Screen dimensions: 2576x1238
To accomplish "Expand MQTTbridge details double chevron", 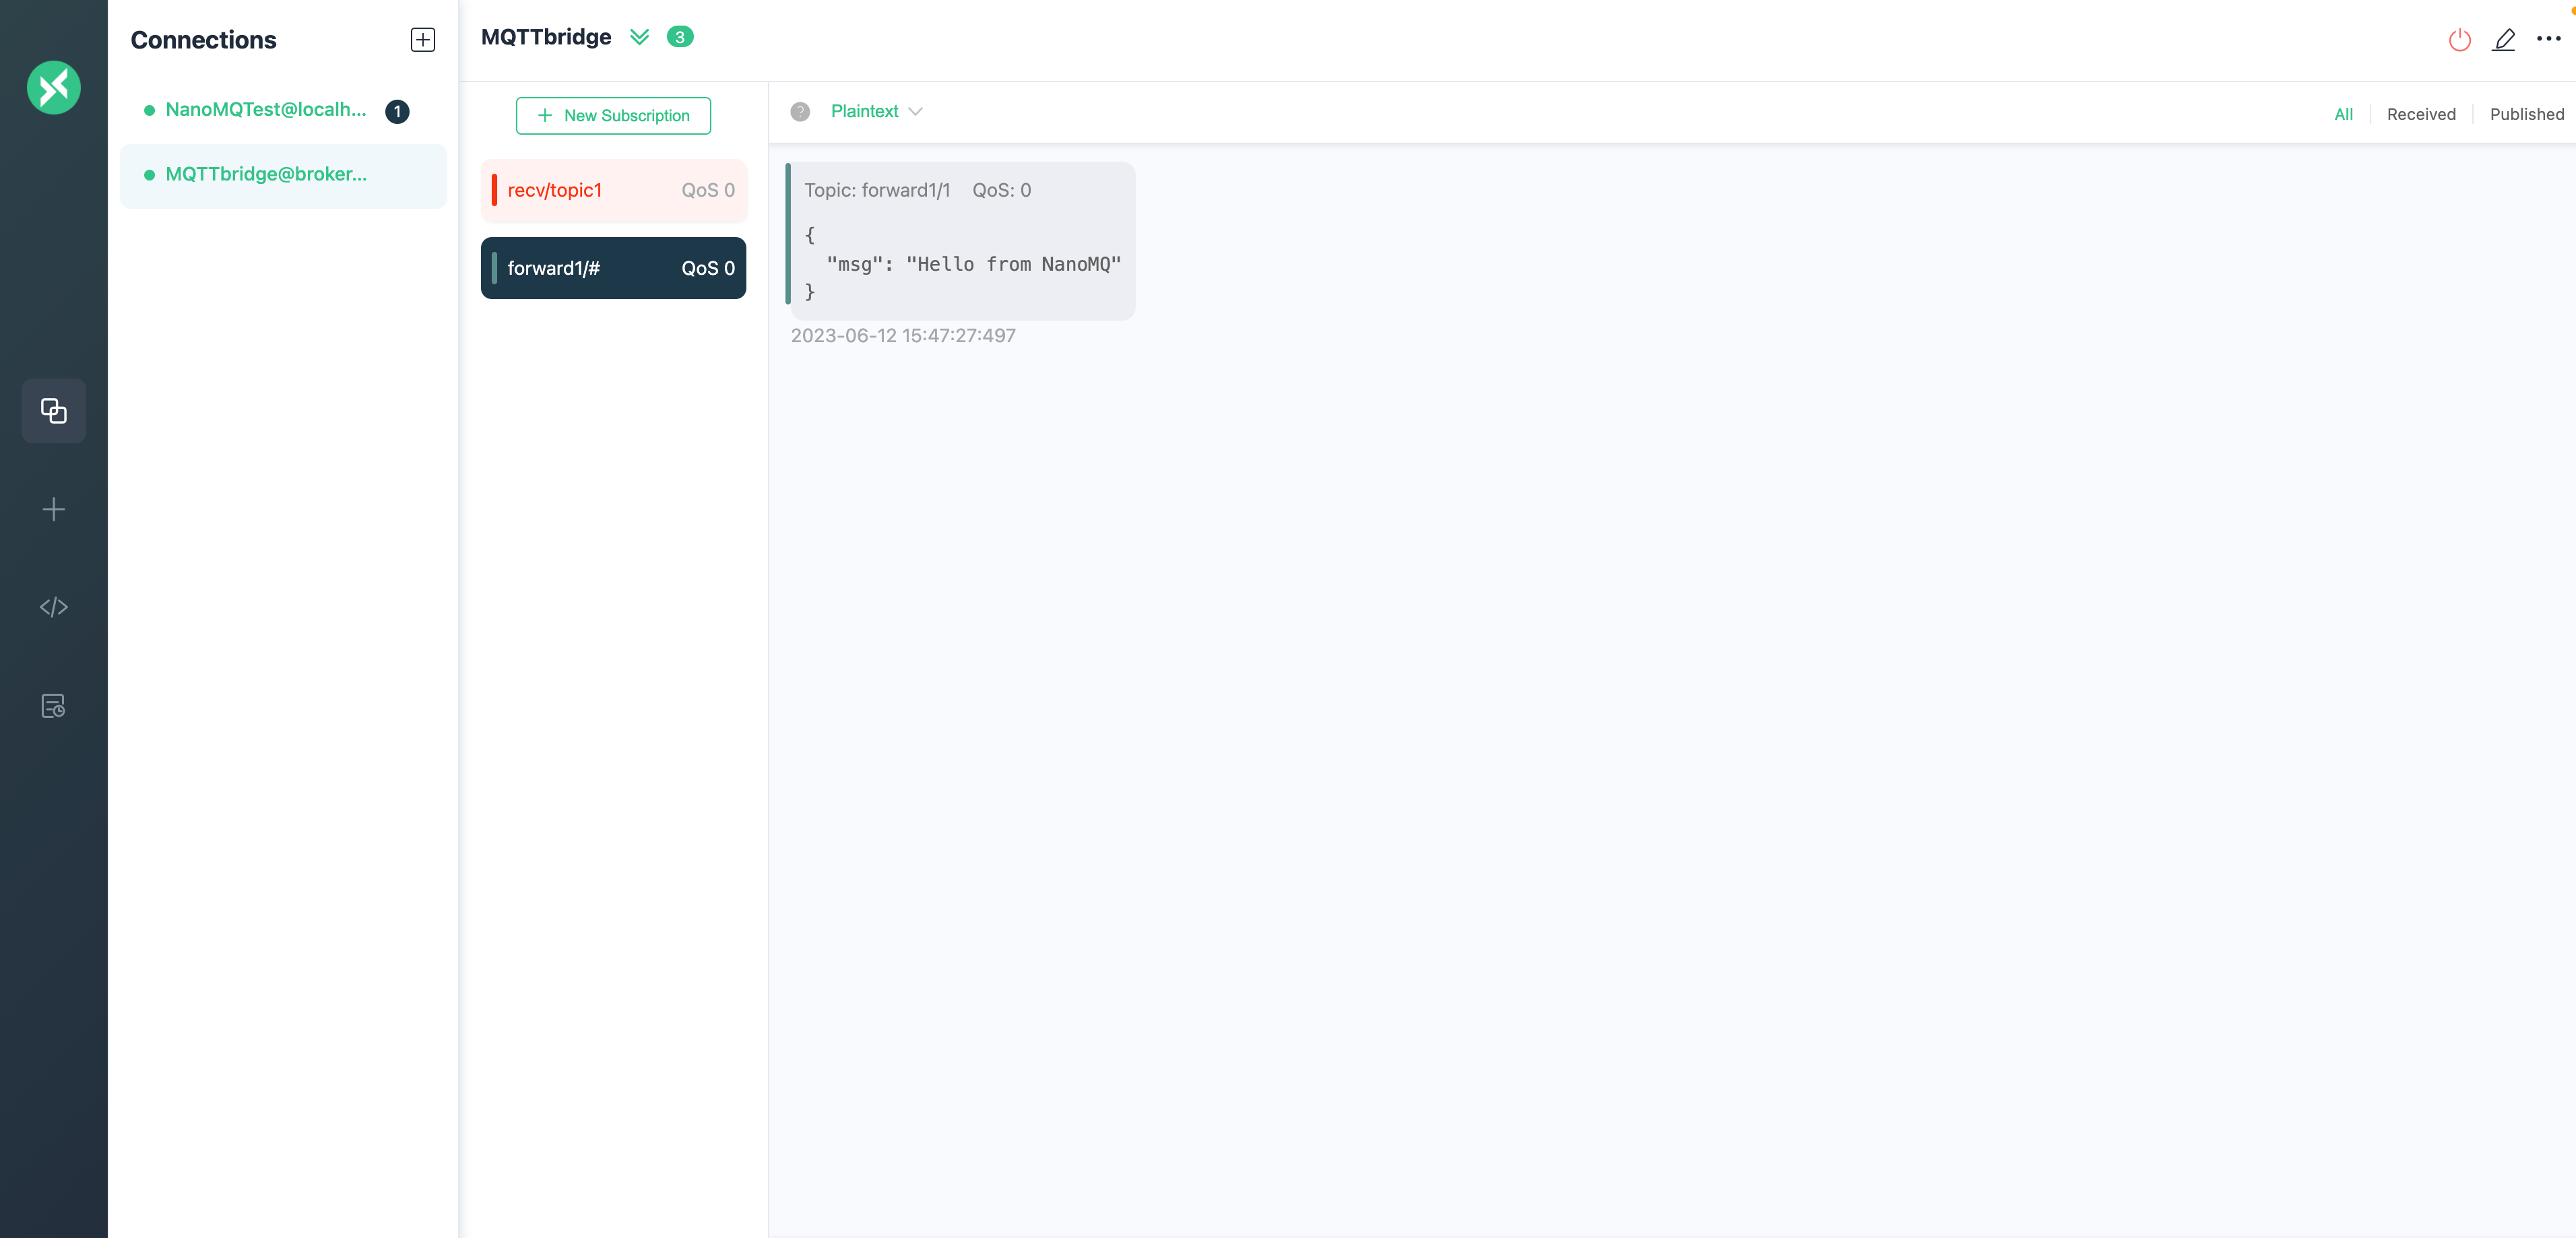I will point(639,37).
